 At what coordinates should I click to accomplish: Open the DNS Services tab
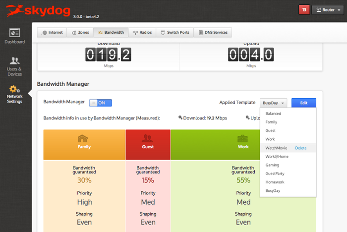(x=213, y=32)
